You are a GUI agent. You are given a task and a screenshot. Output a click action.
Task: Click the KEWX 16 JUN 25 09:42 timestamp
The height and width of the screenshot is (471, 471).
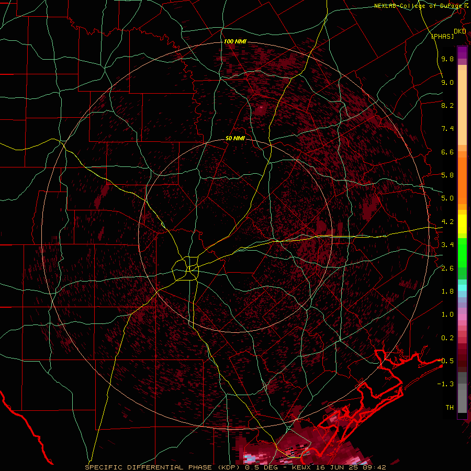click(x=339, y=467)
